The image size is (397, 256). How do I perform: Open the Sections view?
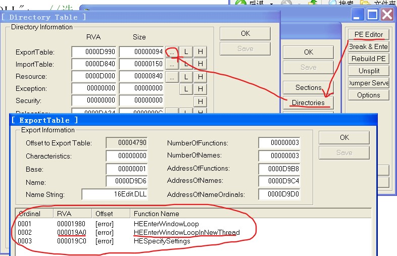coord(308,87)
